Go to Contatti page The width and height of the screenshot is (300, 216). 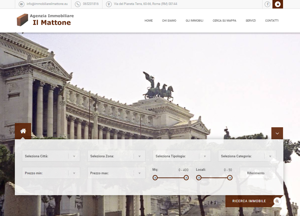pos(272,21)
